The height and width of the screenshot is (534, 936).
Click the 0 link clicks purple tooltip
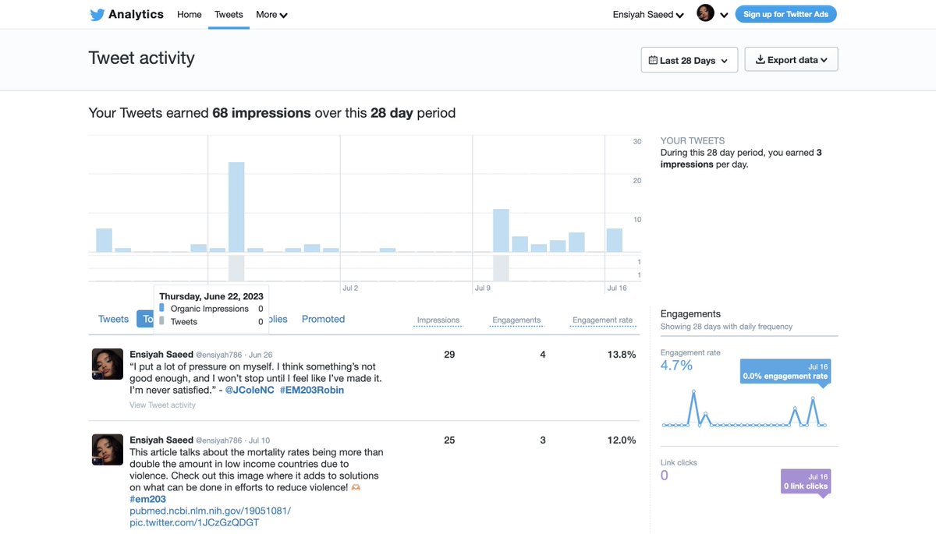[x=806, y=481]
